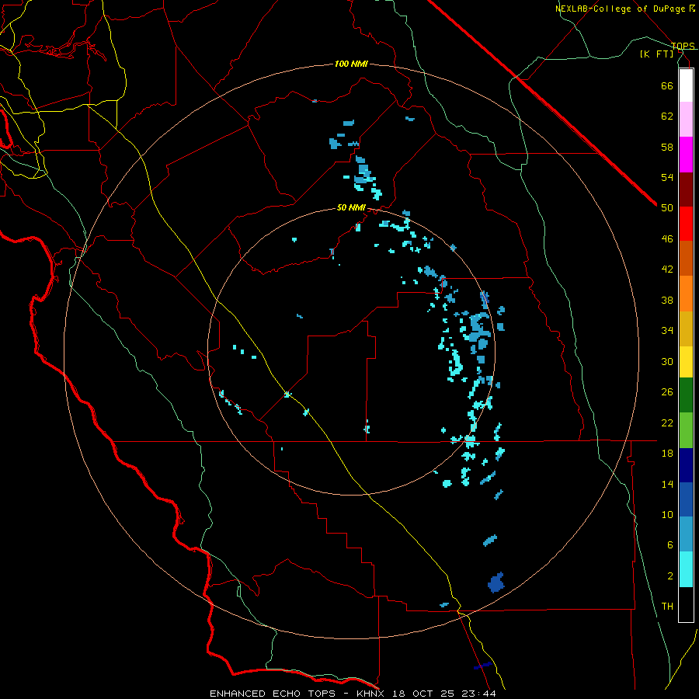Select the cyan legend swatch
699x699 pixels.
(686, 570)
